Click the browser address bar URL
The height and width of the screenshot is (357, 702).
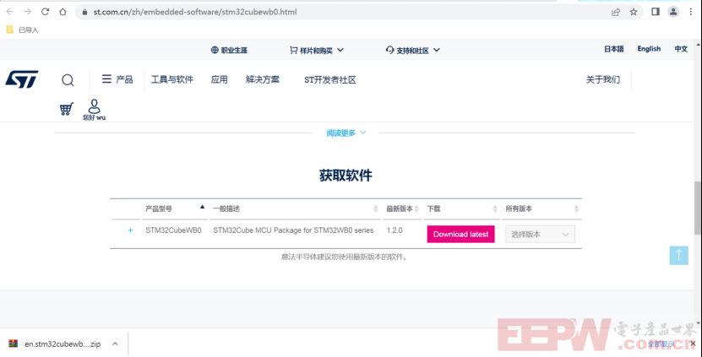click(195, 12)
